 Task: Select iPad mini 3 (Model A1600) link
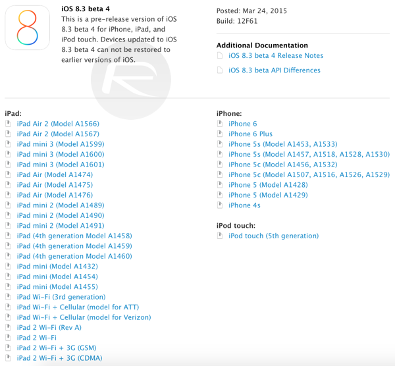61,154
